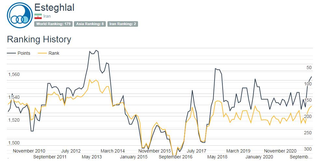Select the November 2010 axis label
Screen dimensions: 321x161
pyautogui.click(x=29, y=151)
